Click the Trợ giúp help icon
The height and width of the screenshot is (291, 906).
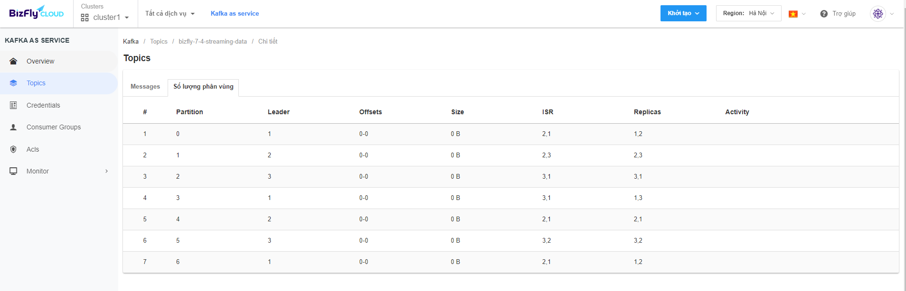pos(824,14)
